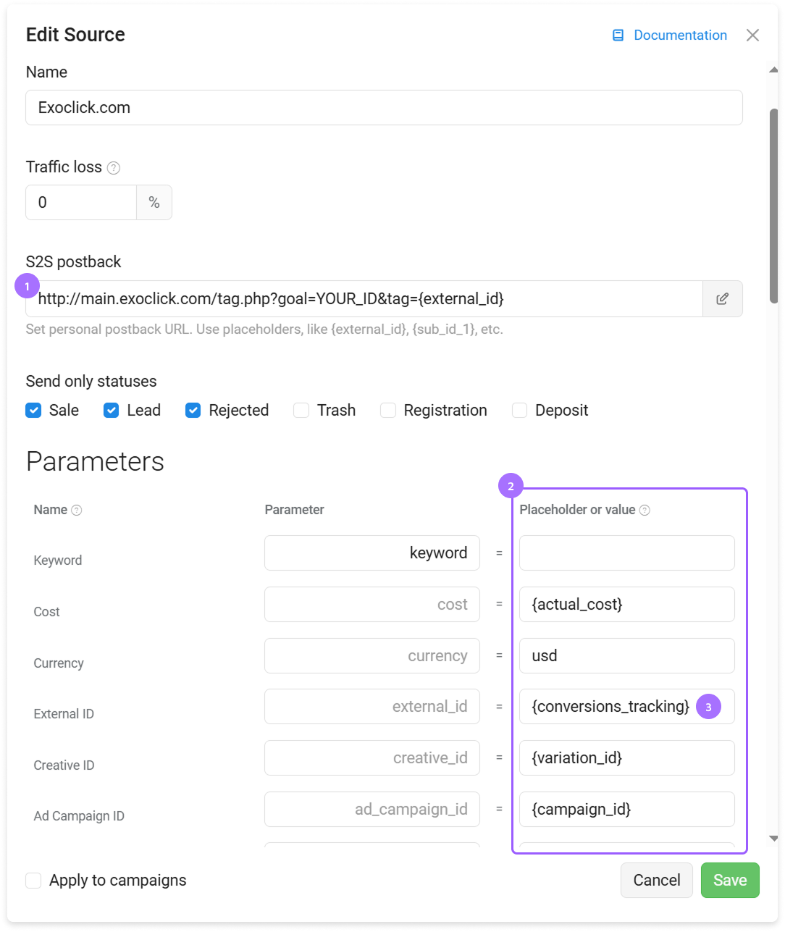This screenshot has height=932, width=785.
Task: Enable the Deposit status checkbox
Action: [519, 411]
